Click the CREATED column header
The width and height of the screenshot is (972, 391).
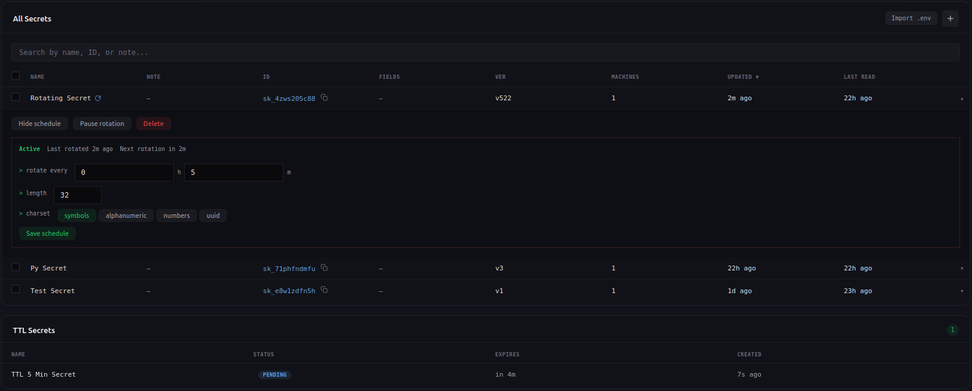tap(749, 355)
